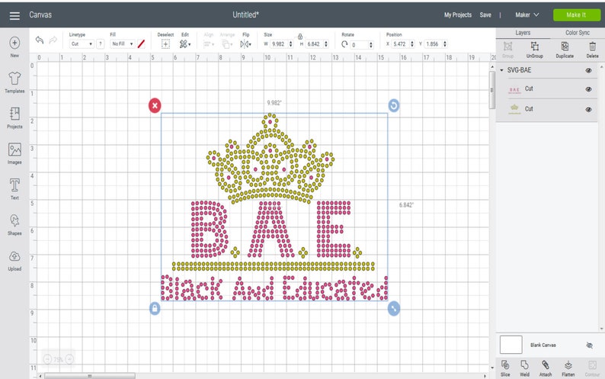Screen dimensions: 605x379
Task: Click the Rotate icon in toolbar
Action: [344, 44]
